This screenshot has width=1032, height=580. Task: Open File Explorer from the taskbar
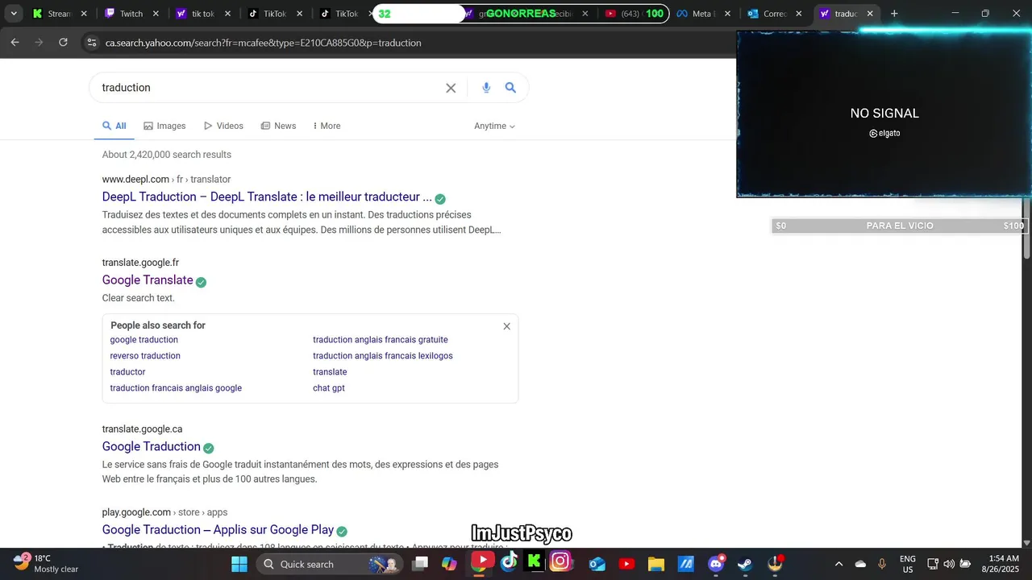[x=655, y=564]
